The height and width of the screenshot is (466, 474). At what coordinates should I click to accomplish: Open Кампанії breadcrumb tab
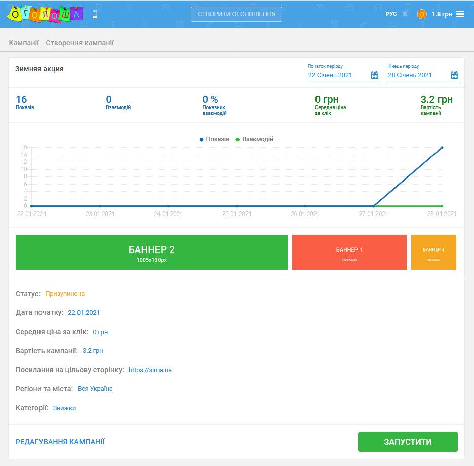24,43
